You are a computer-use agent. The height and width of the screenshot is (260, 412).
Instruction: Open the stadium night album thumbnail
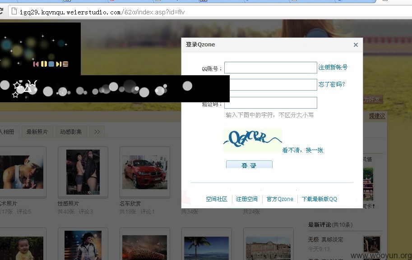click(x=144, y=247)
